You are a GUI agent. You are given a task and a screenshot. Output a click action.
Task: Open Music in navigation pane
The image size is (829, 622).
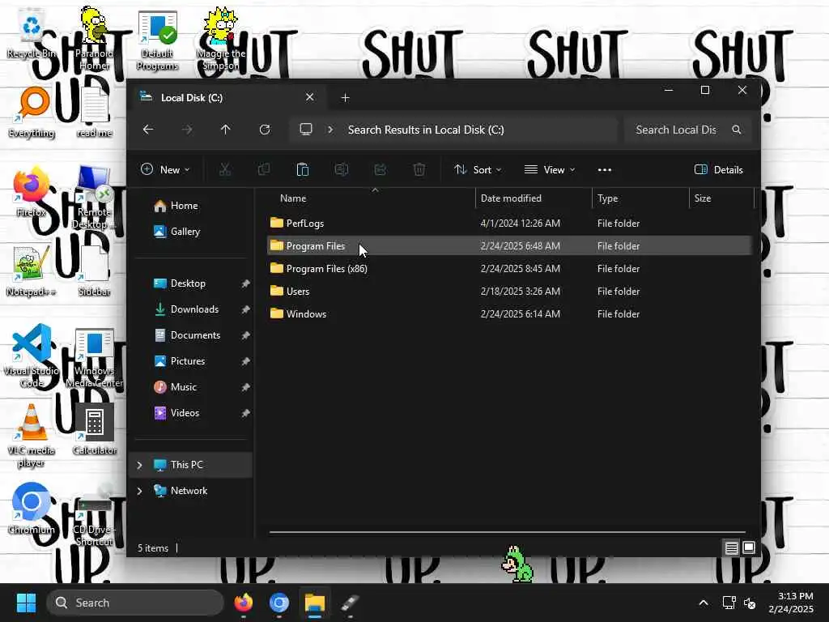190,387
